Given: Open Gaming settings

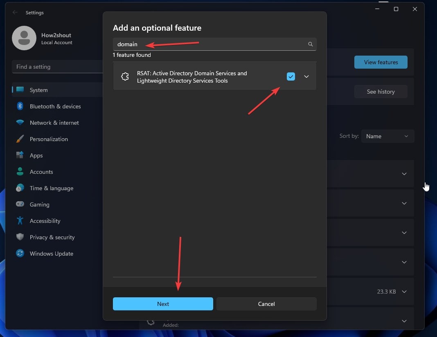Looking at the screenshot, I should (57, 204).
